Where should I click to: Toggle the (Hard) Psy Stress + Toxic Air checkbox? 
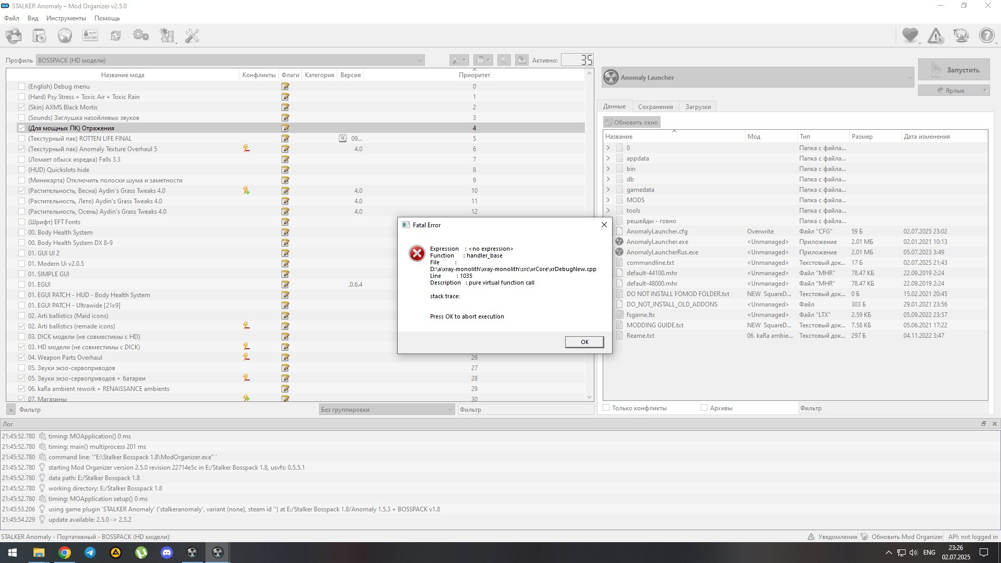(x=21, y=97)
